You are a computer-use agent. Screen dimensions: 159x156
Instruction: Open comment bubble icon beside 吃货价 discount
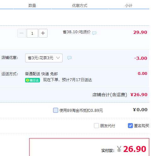point(94,33)
